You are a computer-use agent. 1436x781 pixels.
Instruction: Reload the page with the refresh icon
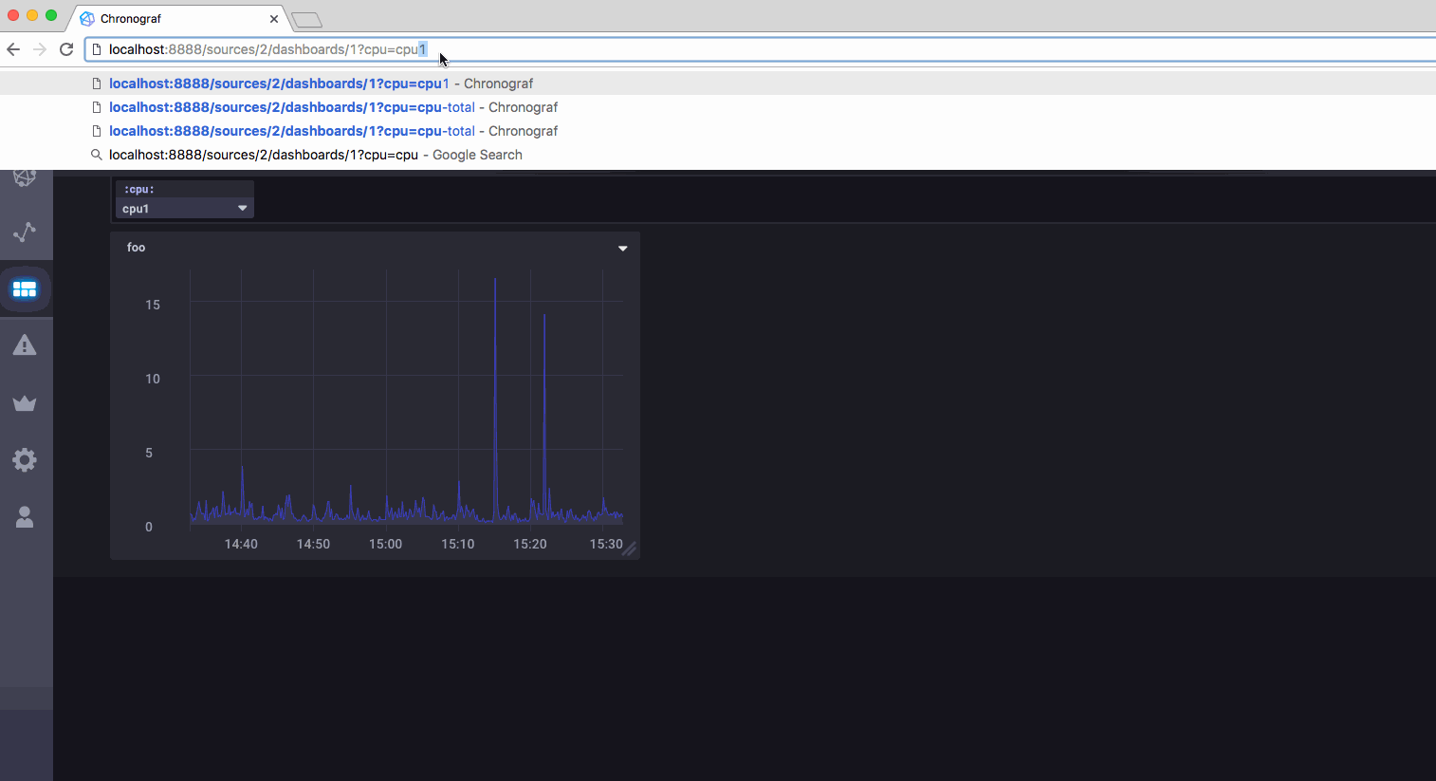coord(65,48)
